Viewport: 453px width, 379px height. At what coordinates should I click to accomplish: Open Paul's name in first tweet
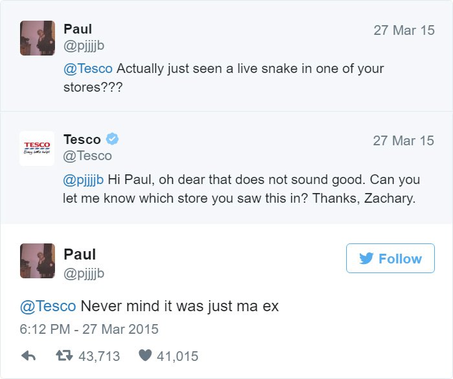tap(78, 29)
